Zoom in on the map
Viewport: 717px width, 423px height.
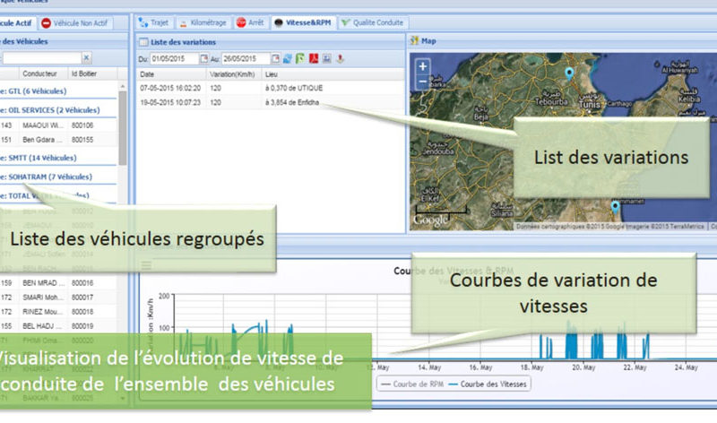[x=422, y=65]
